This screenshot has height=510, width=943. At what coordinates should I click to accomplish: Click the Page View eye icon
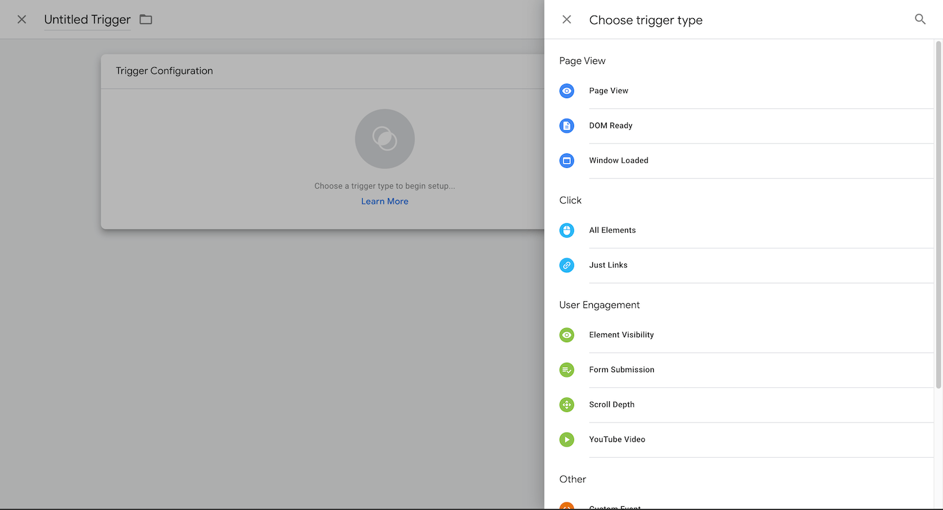tap(566, 91)
